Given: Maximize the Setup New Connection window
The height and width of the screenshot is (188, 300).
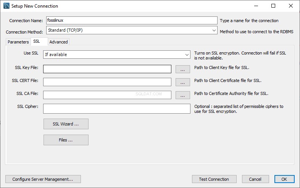Looking at the screenshot, I should point(273,6).
